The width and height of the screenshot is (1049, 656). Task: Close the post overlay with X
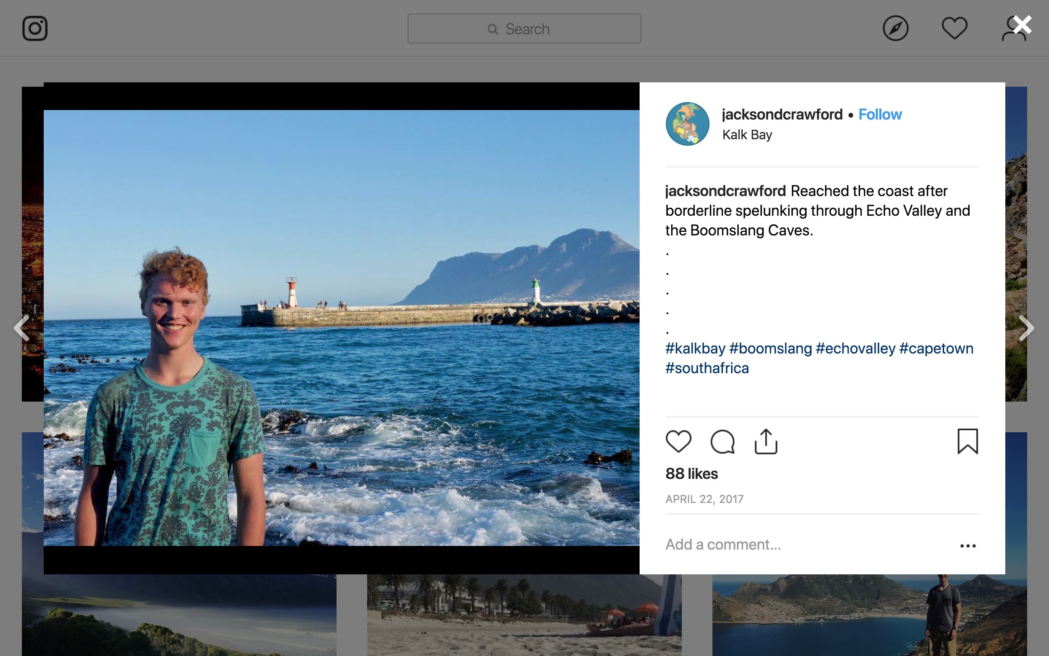[1022, 25]
